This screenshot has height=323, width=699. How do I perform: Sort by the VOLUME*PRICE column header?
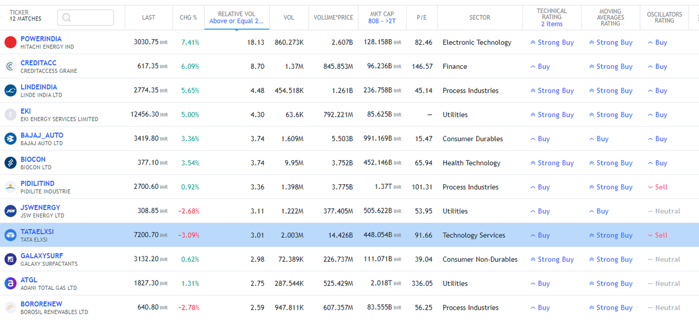pyautogui.click(x=333, y=17)
